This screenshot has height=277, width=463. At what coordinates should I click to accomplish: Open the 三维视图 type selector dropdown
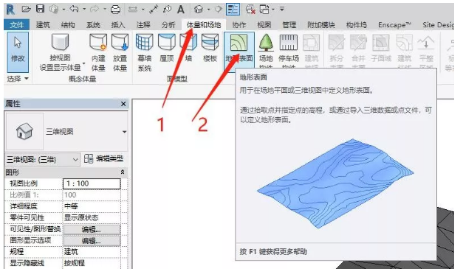tap(124, 131)
